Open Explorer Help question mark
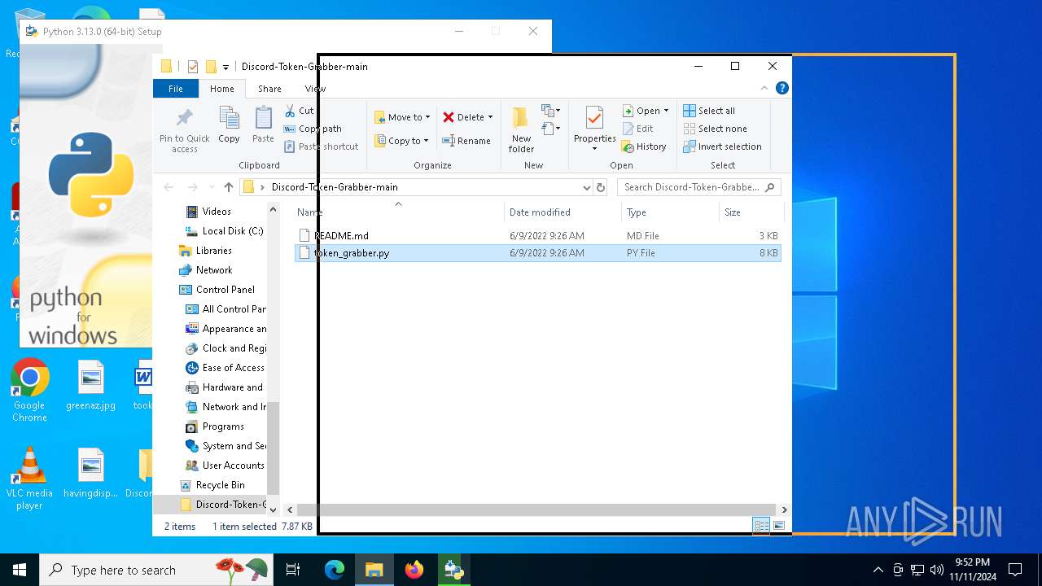The width and height of the screenshot is (1042, 586). pyautogui.click(x=782, y=88)
